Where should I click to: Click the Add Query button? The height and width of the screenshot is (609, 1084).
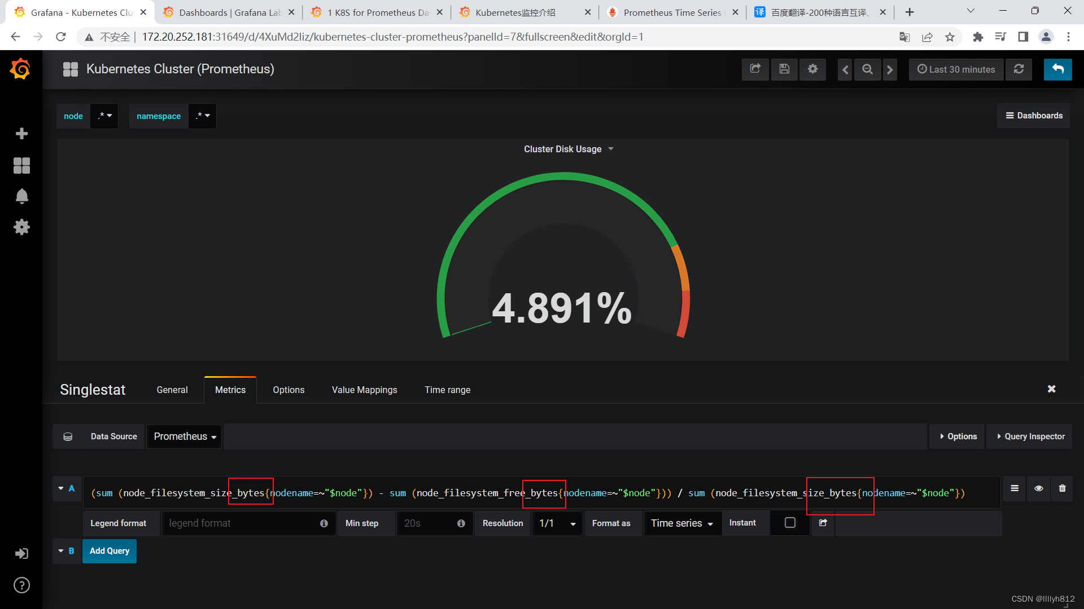tap(110, 551)
